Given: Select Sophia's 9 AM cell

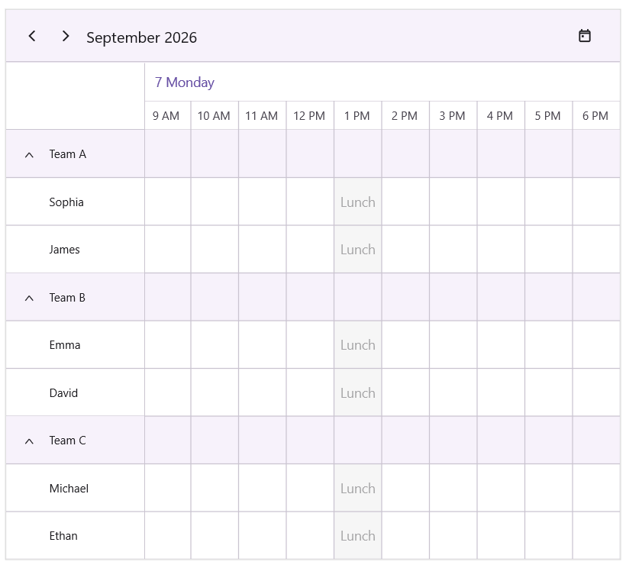Looking at the screenshot, I should [x=168, y=202].
